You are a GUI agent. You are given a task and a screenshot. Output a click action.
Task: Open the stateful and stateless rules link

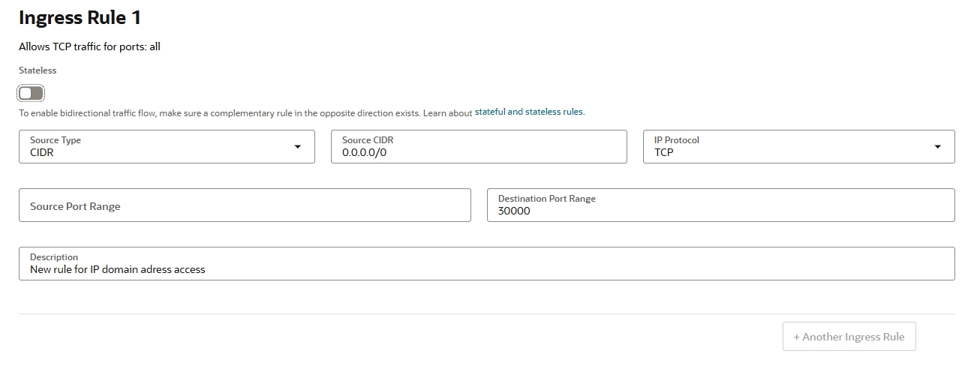(530, 112)
